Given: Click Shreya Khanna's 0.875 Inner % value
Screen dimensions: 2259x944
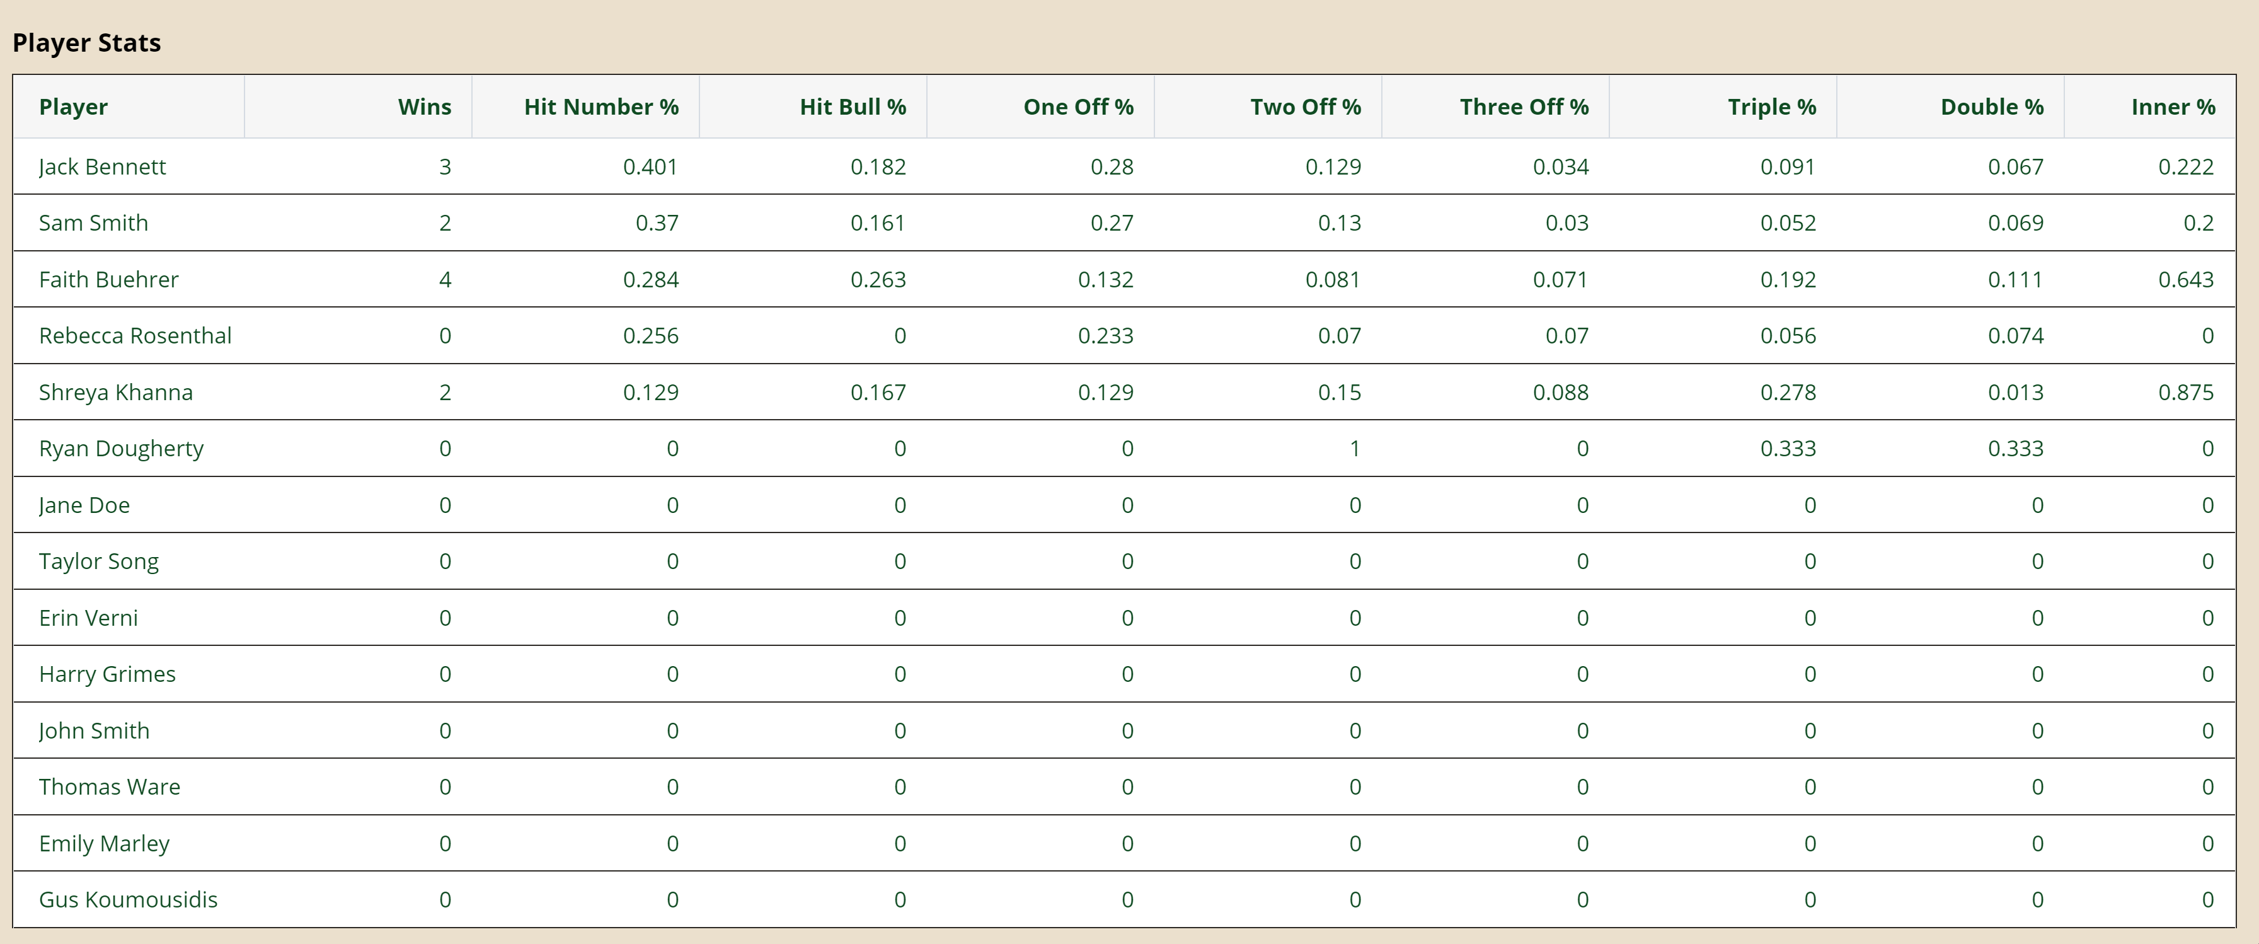Looking at the screenshot, I should [2185, 392].
